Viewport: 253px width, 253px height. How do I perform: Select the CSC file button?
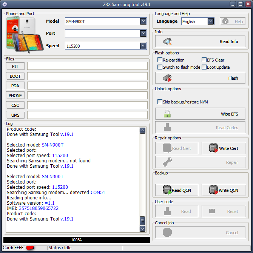point(15,105)
